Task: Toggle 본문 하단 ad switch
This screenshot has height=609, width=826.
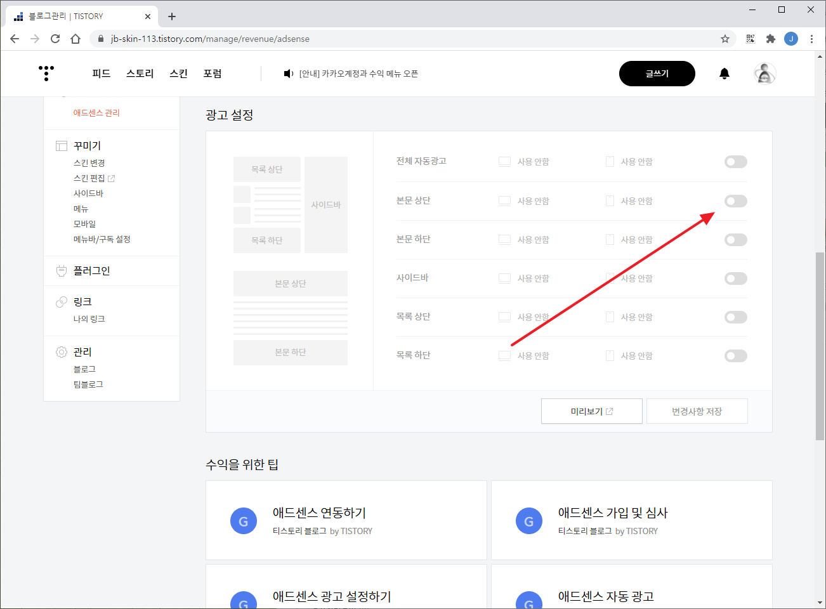Action: tap(736, 240)
